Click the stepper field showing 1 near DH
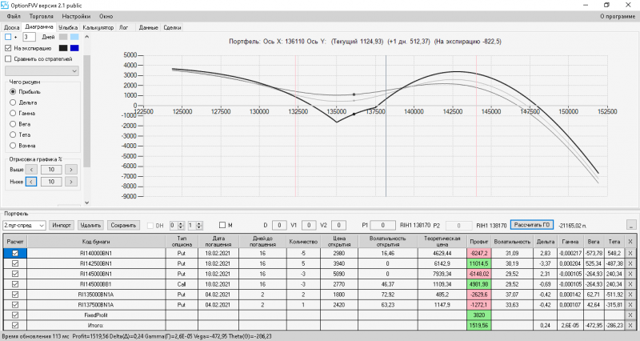Image resolution: width=640 pixels, height=341 pixels. [194, 225]
